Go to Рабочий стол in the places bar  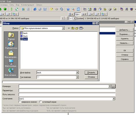pyautogui.click(x=11, y=45)
